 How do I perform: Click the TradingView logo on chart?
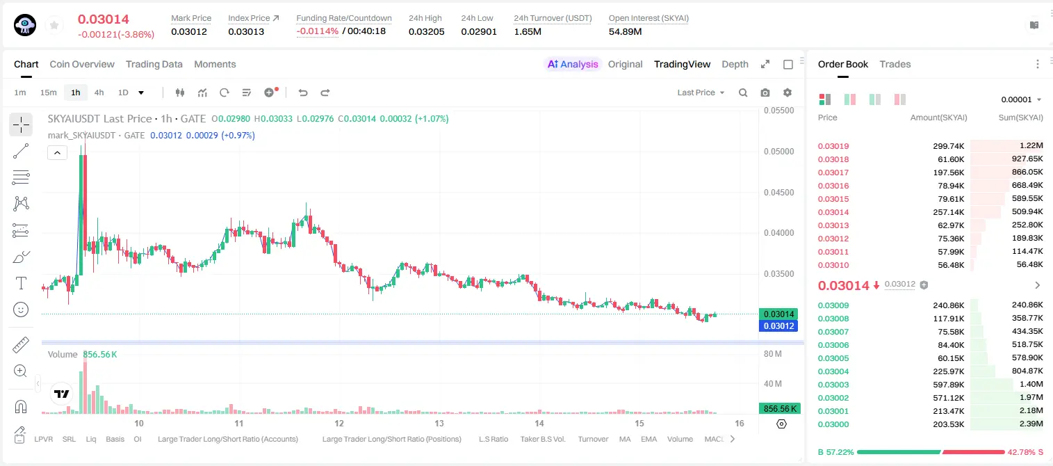[x=62, y=394]
